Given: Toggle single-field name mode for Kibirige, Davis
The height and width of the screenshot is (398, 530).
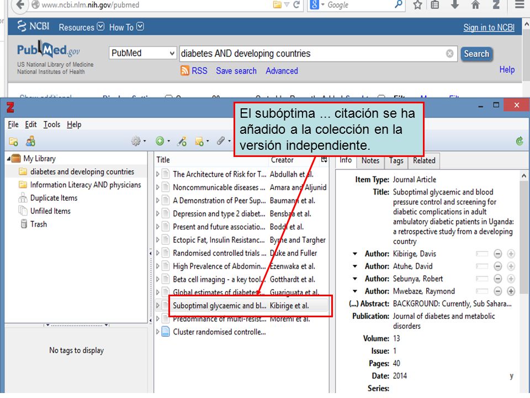Looking at the screenshot, I should (482, 254).
